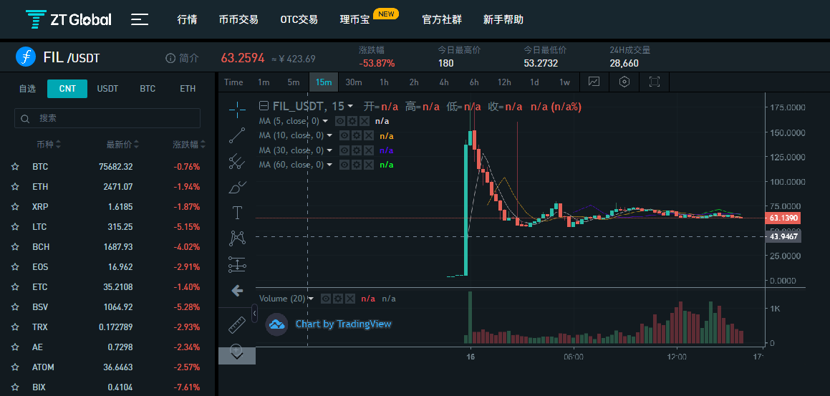The image size is (830, 396).
Task: Click the ZT Global logo
Action: tap(69, 19)
